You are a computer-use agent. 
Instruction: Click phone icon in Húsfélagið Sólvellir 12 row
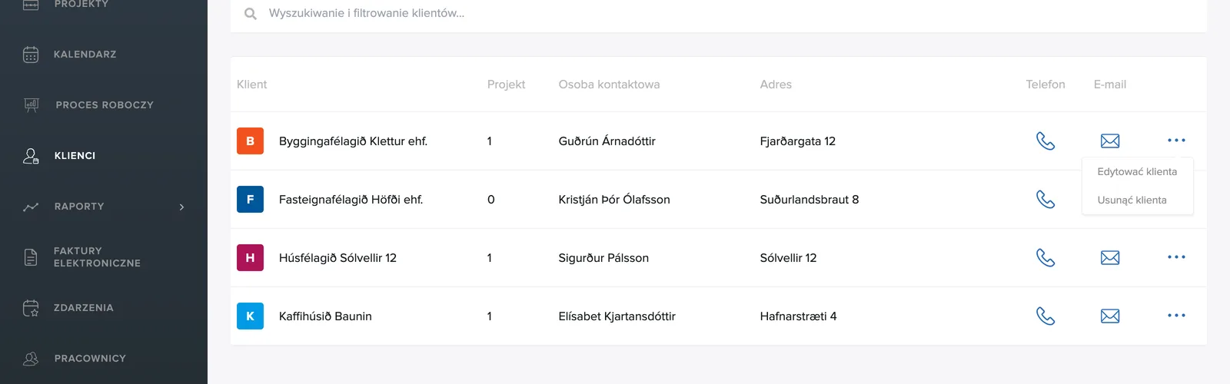[x=1045, y=257]
